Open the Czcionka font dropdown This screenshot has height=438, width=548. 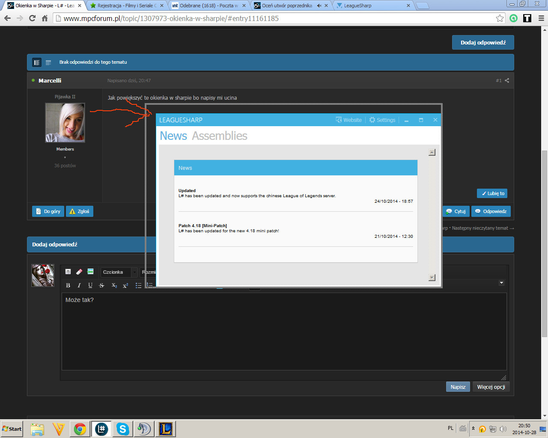[x=119, y=272]
